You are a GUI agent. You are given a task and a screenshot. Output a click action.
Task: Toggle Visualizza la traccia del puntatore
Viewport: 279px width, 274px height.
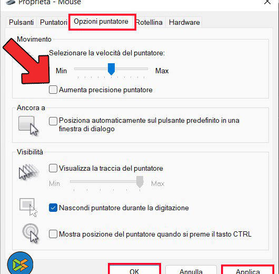[x=53, y=168]
